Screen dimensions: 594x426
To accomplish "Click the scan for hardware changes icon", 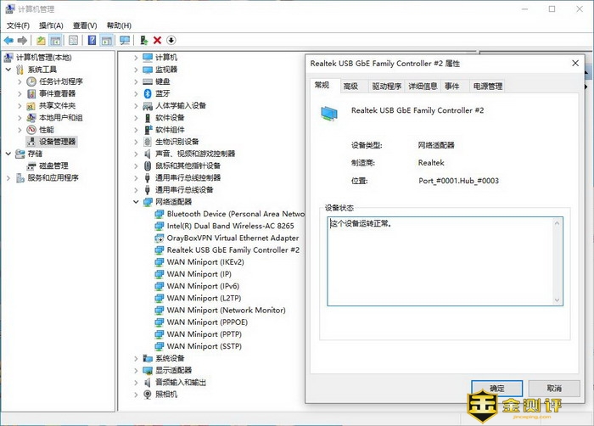I will point(125,40).
